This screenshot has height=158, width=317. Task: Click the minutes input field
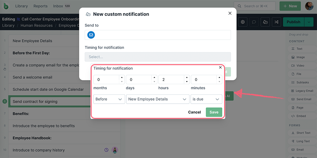pos(203,80)
